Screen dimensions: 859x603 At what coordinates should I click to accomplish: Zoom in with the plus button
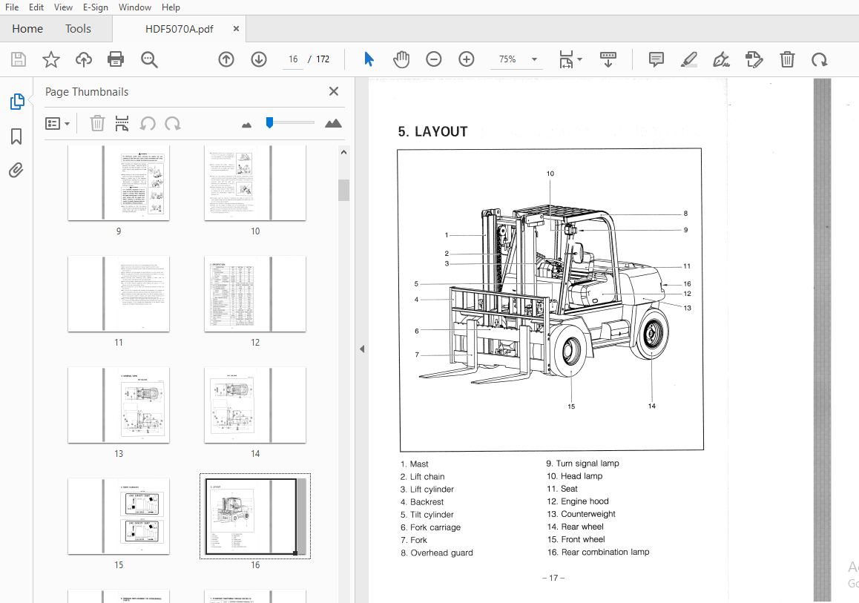[x=466, y=59]
